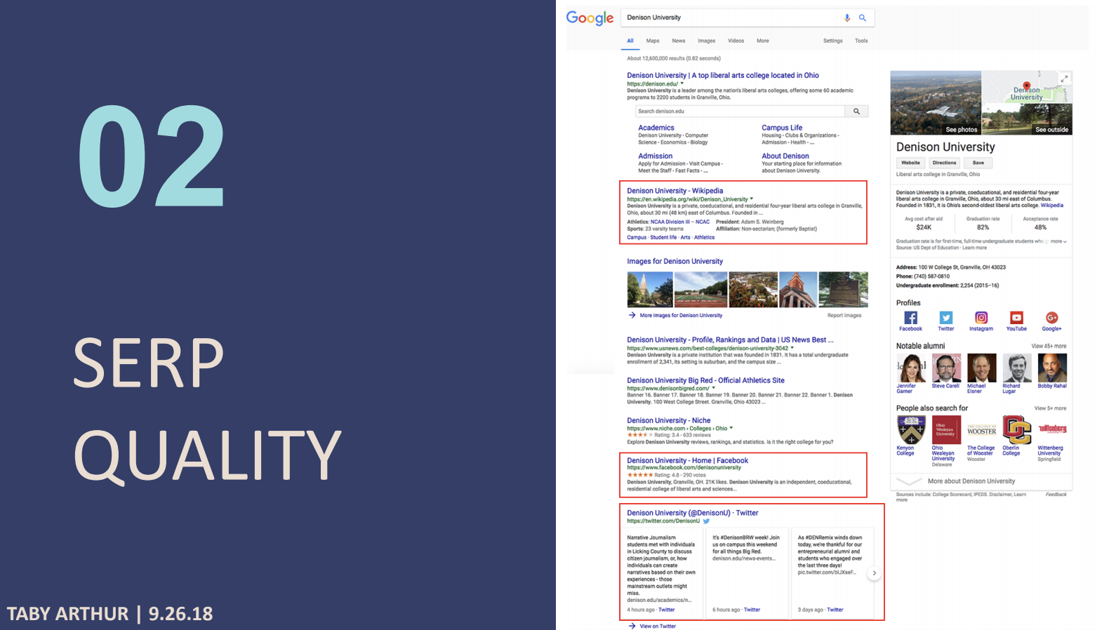Image resolution: width=1116 pixels, height=630 pixels.
Task: Click View 45+ more alumni
Action: (1049, 346)
